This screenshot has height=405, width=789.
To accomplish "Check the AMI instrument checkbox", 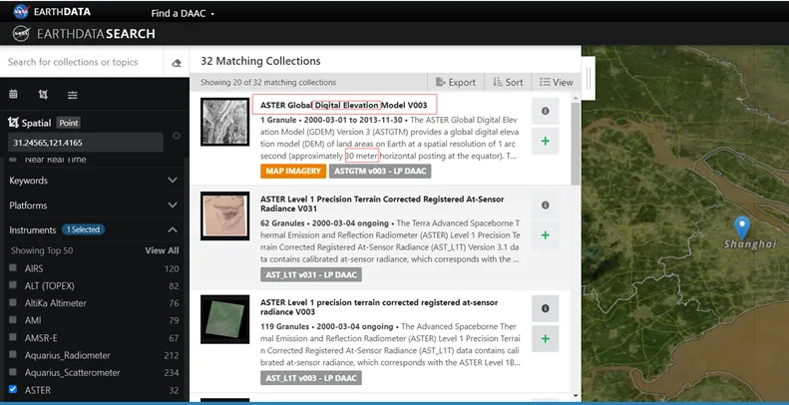I will [x=13, y=320].
